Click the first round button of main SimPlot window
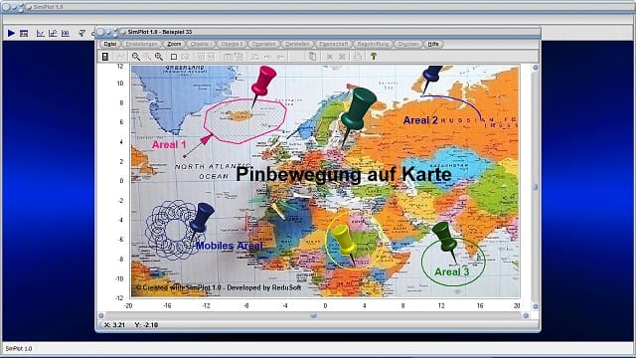Viewport: 636px width, 358px height. [x=6, y=7]
